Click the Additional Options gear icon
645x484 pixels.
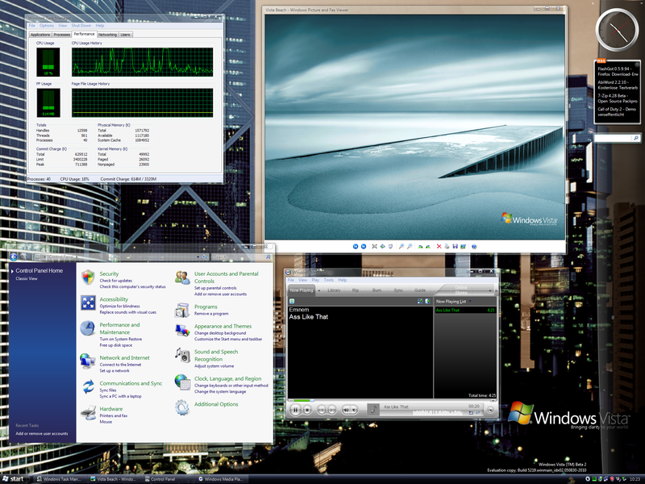(183, 407)
